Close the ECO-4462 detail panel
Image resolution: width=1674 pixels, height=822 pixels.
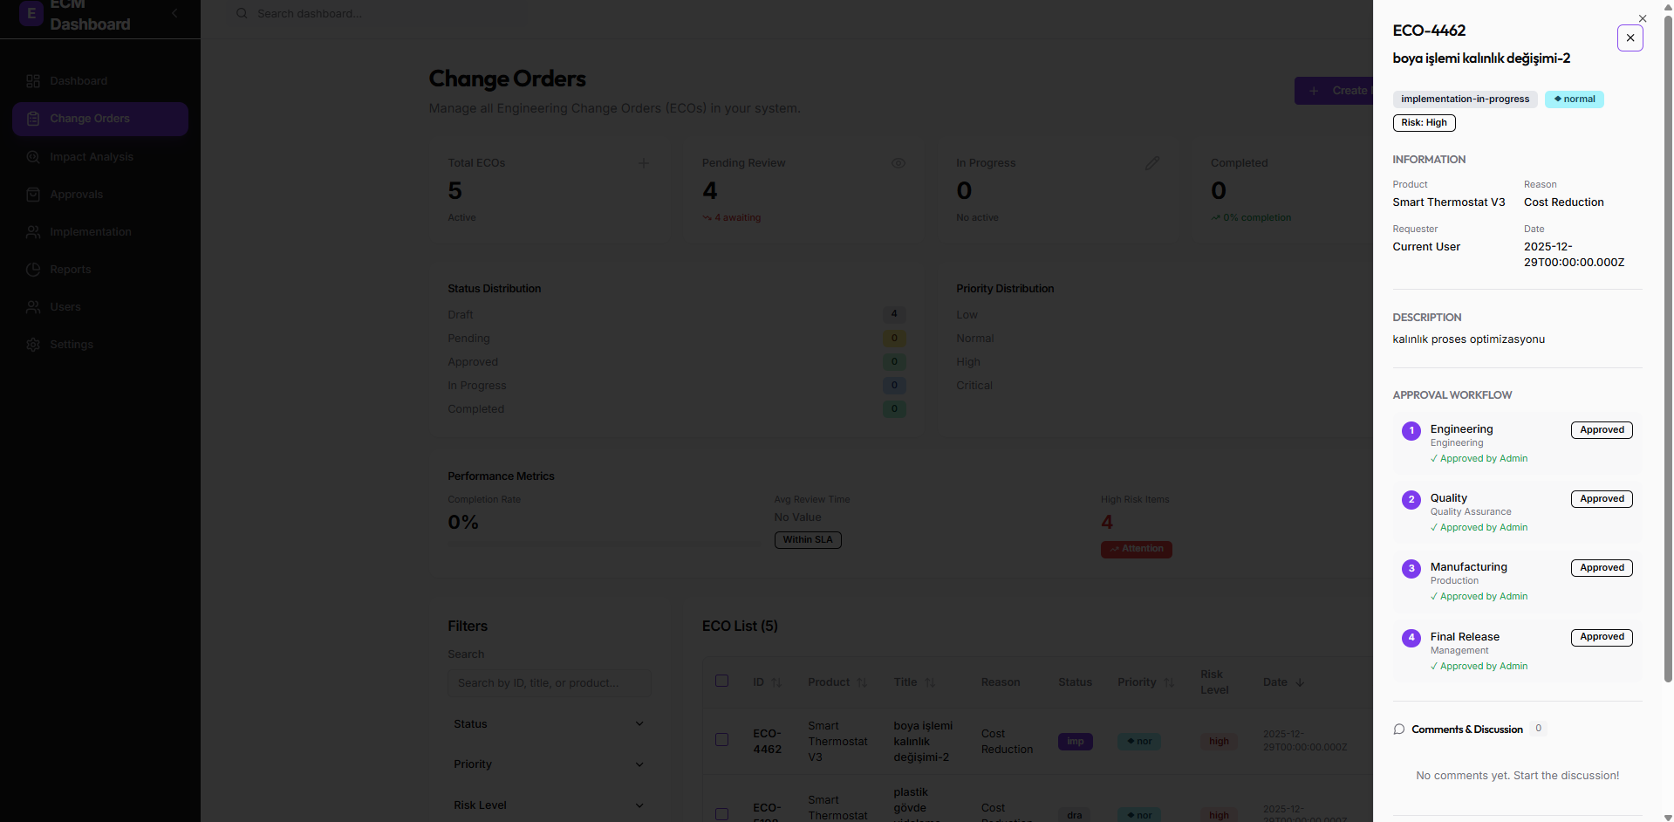pyautogui.click(x=1630, y=38)
